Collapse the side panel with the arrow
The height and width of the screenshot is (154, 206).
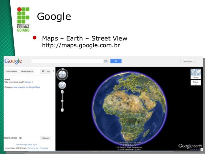coord(53,71)
